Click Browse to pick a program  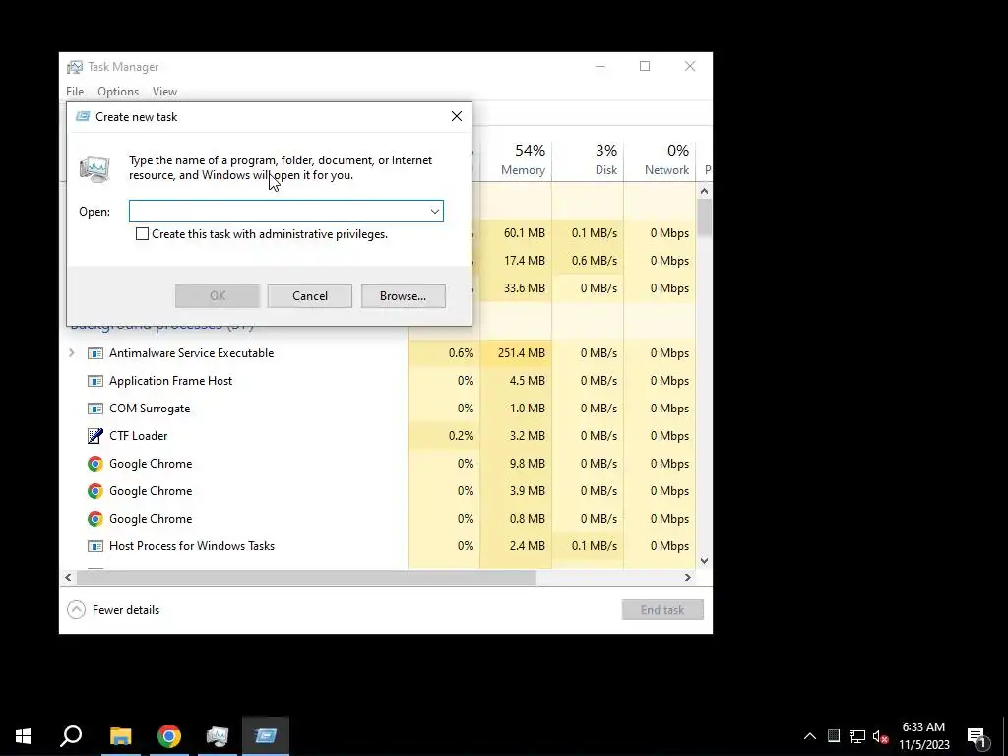[403, 296]
